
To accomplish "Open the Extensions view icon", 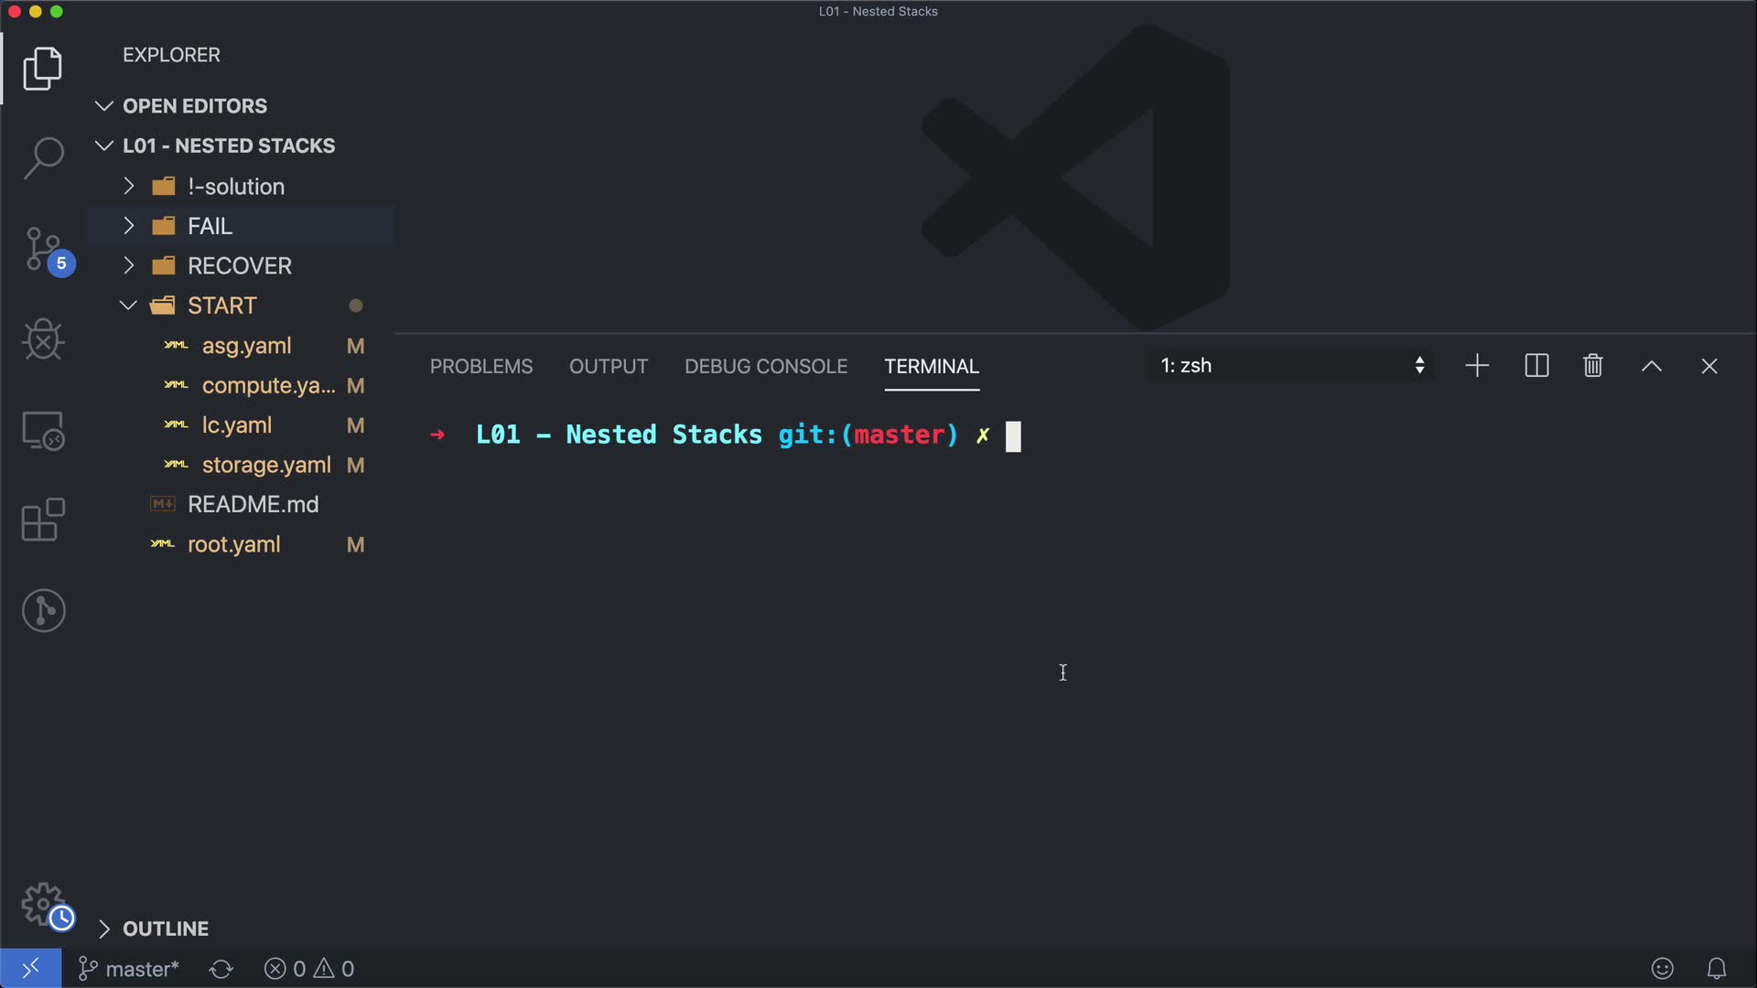I will pyautogui.click(x=43, y=520).
